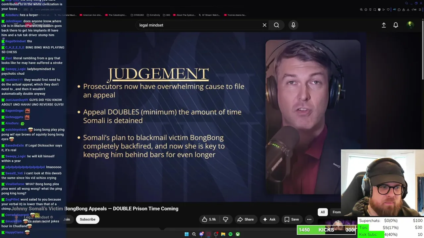Open Windows taskbar search
The height and width of the screenshot is (238, 424).
click(194, 234)
